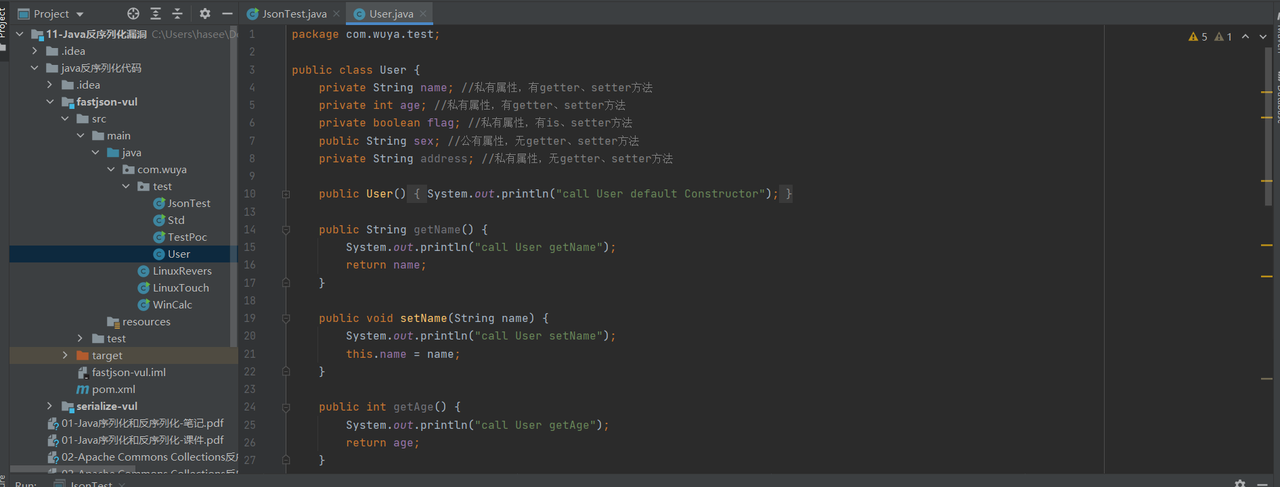The height and width of the screenshot is (487, 1280).
Task: Open fastjson-vul.iml file
Action: tap(122, 372)
